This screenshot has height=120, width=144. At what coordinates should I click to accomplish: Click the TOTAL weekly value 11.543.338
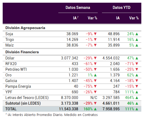point(69,109)
